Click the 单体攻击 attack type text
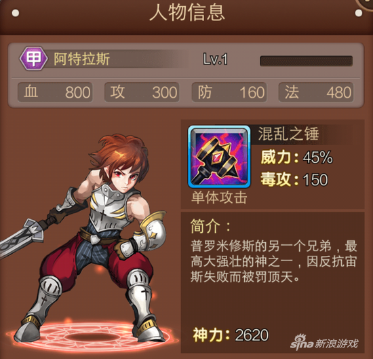373x359 pixels. [x=219, y=197]
